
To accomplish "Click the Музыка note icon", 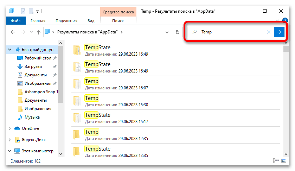I will 20,117.
